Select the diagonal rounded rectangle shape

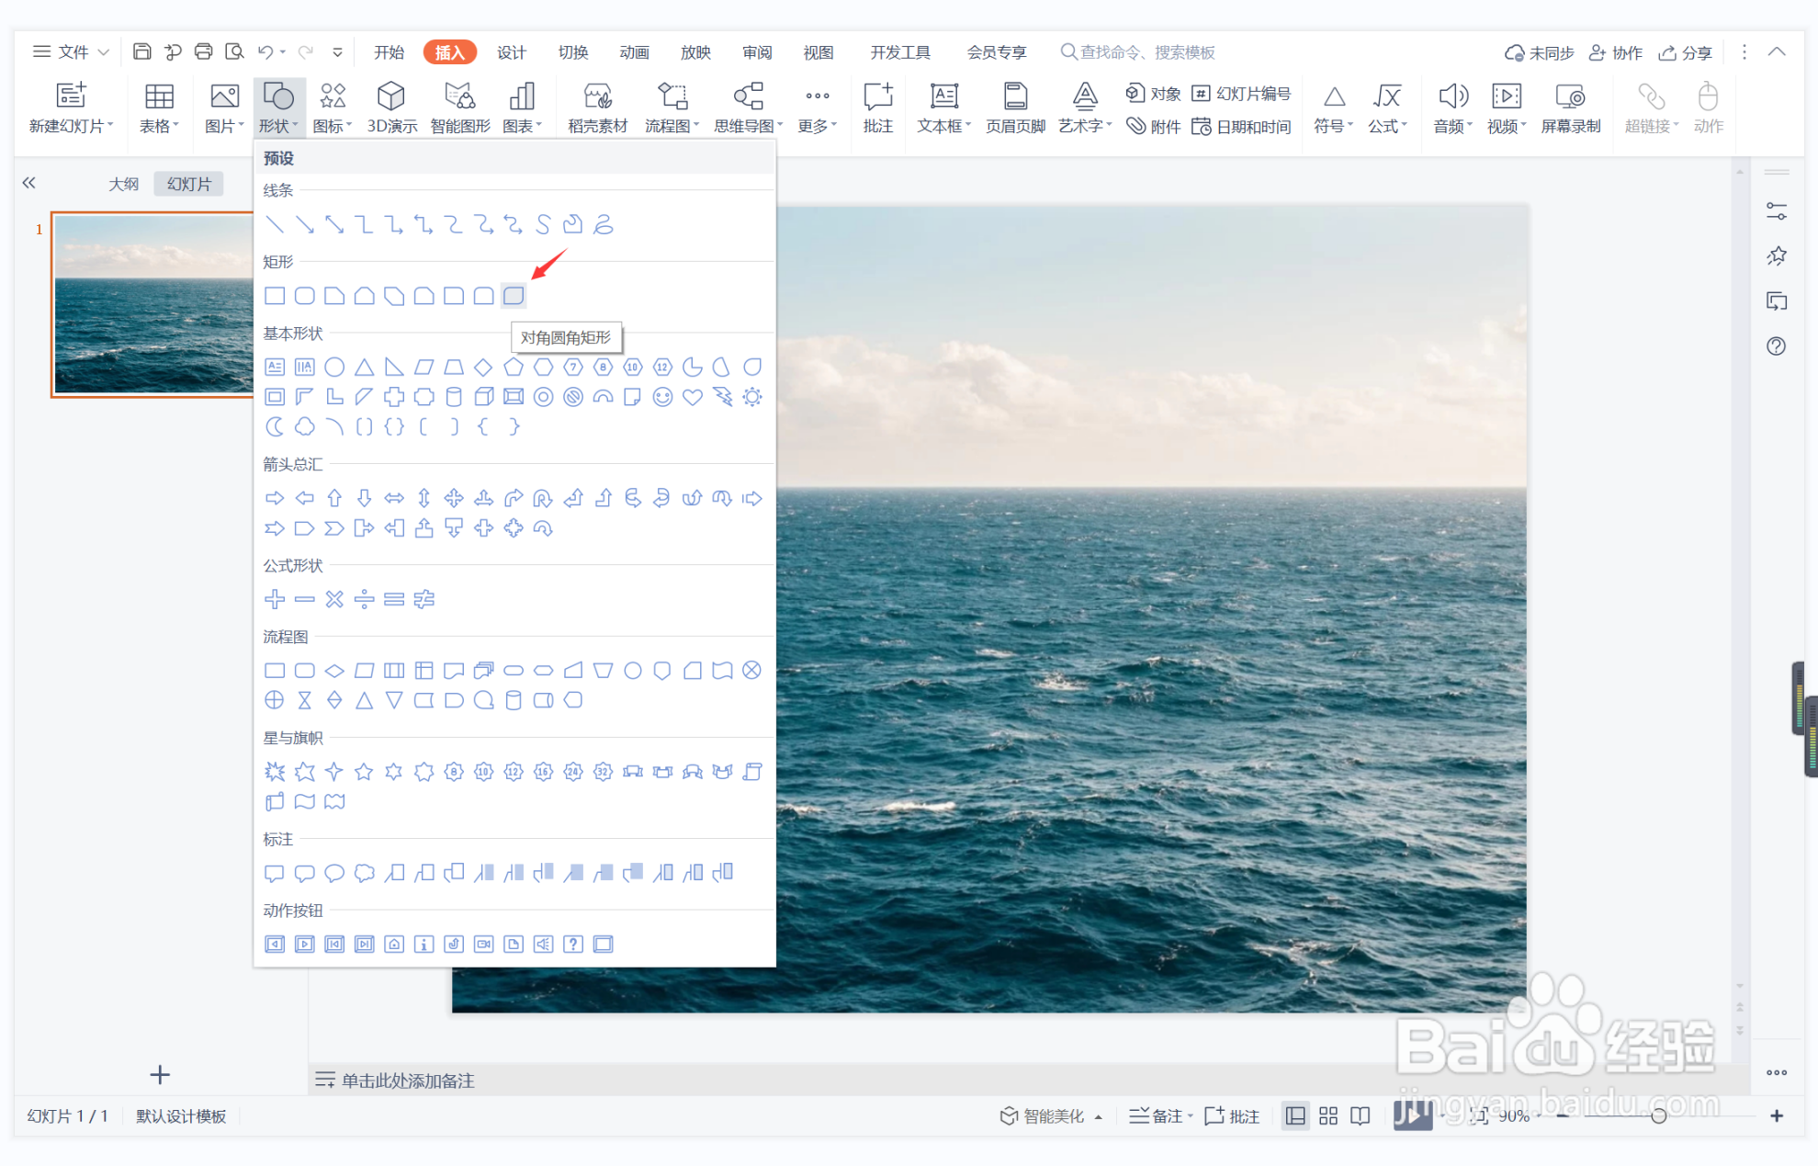click(x=514, y=296)
